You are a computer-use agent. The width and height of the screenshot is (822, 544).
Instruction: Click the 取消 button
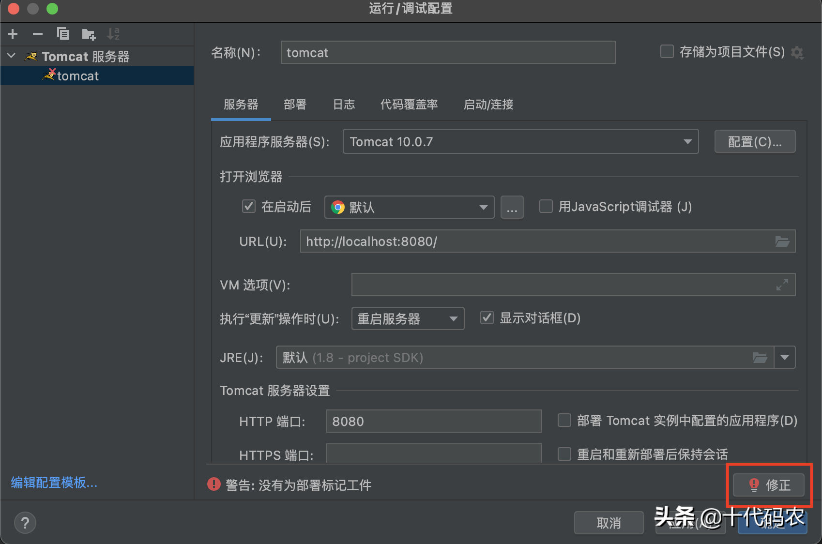(609, 523)
